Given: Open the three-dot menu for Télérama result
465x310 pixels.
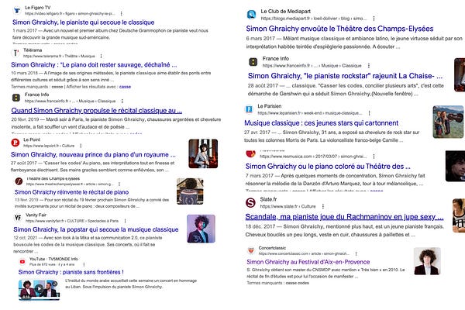Looking at the screenshot, I should point(101,56).
